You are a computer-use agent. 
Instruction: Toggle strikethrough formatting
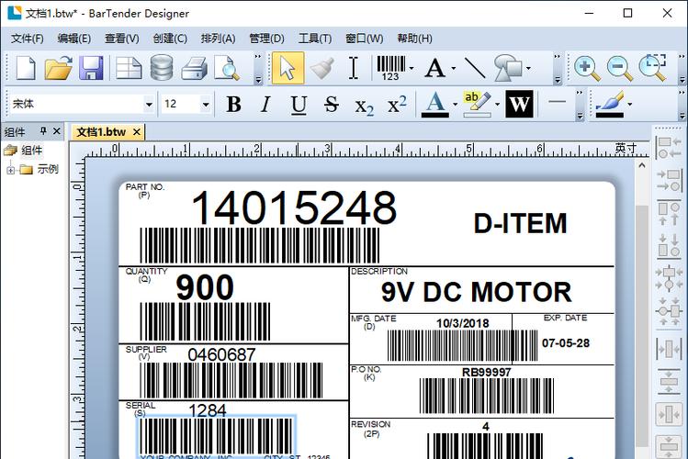tap(332, 105)
